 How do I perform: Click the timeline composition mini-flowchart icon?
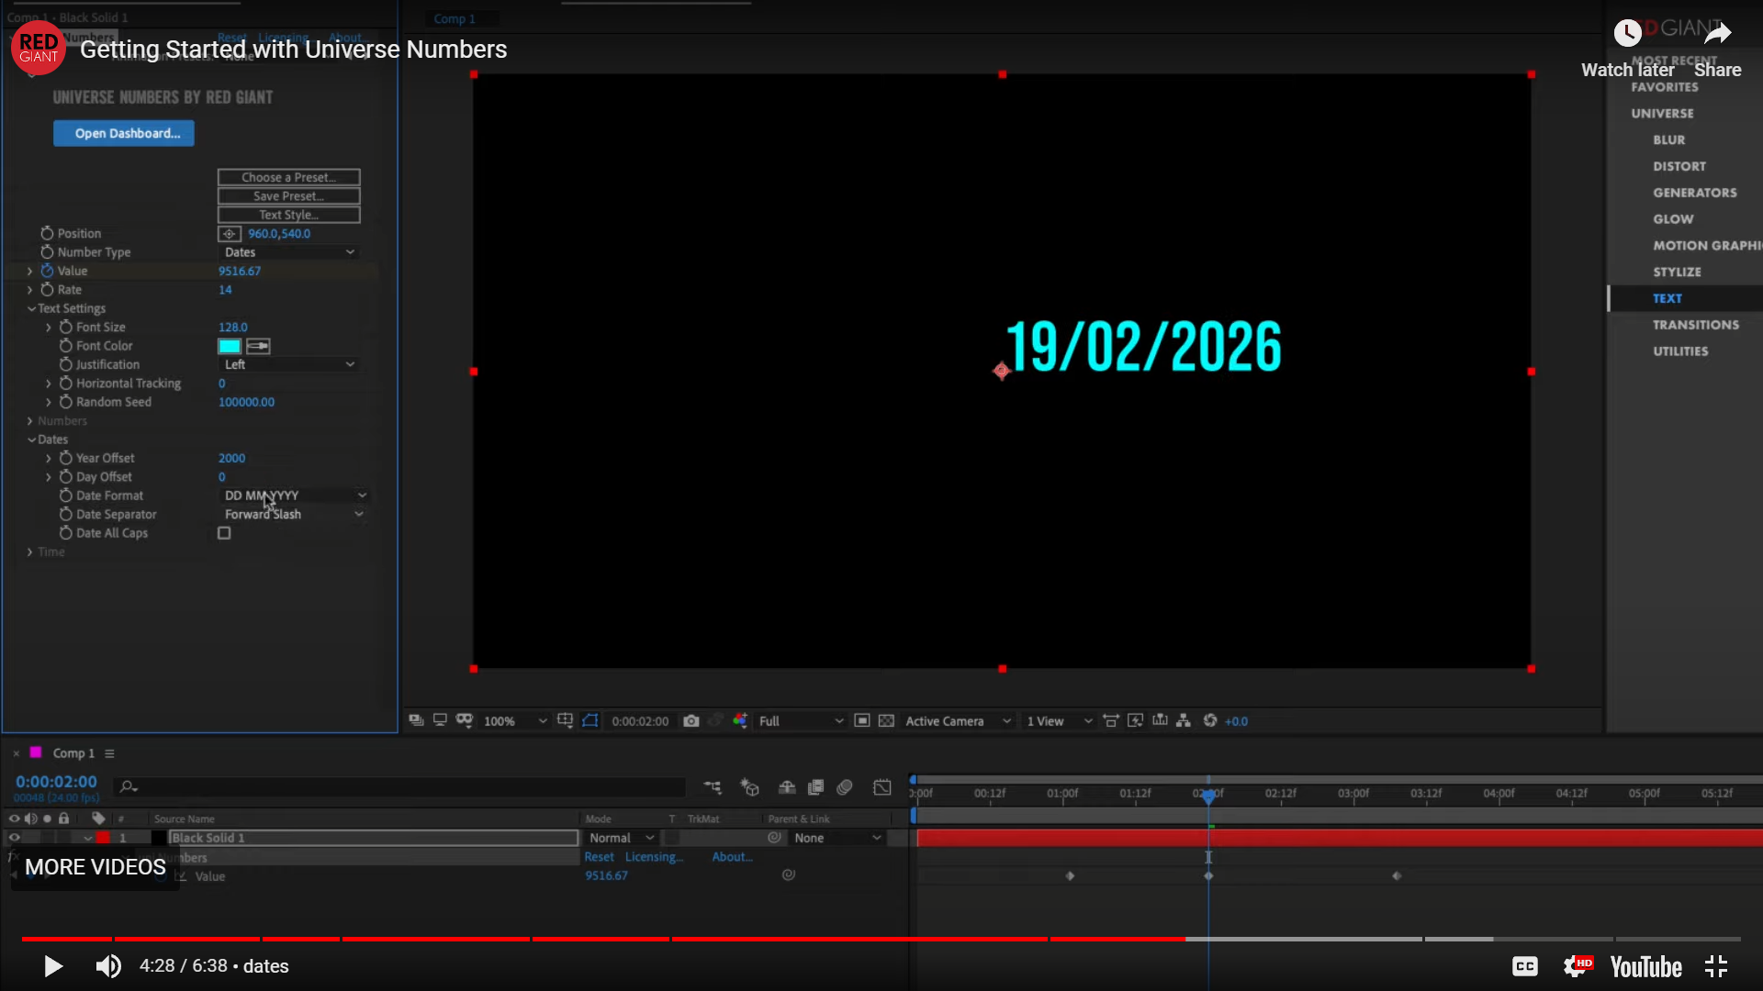[713, 787]
